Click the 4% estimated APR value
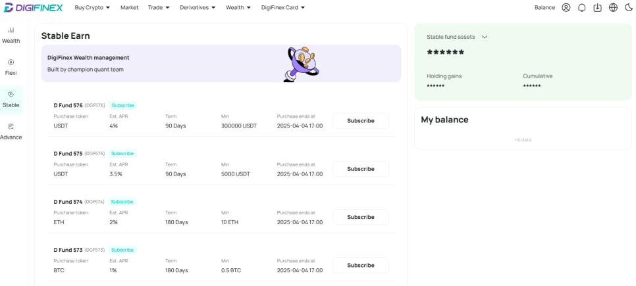This screenshot has height=286, width=636. tap(113, 126)
